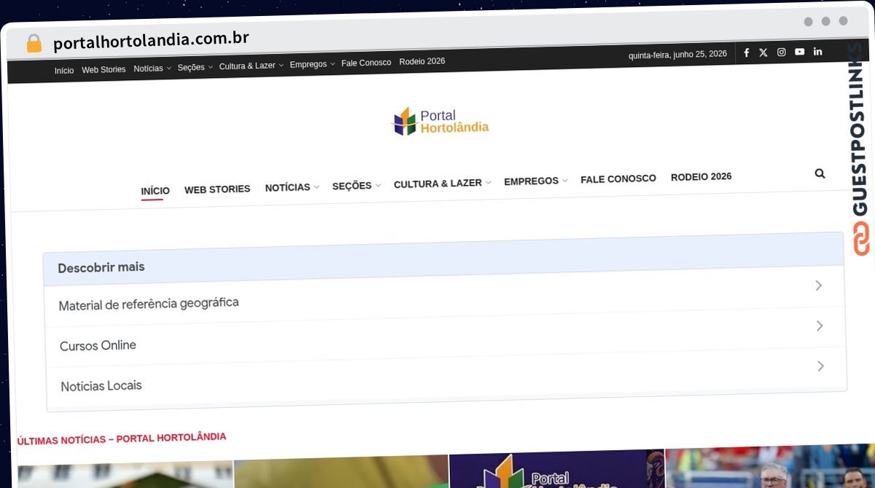Open the YouTube social icon
This screenshot has height=488, width=875.
pos(799,52)
